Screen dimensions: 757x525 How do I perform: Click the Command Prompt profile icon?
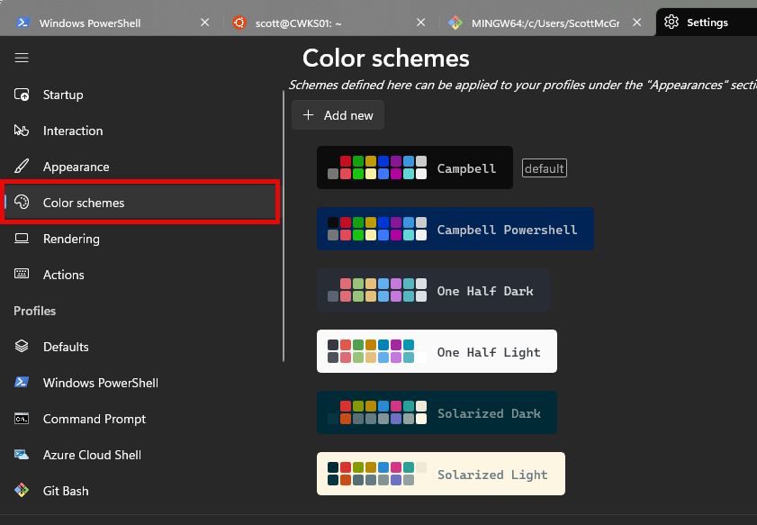pyautogui.click(x=22, y=418)
